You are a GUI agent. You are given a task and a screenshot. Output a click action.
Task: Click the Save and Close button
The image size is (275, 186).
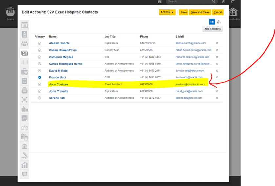coord(200,12)
